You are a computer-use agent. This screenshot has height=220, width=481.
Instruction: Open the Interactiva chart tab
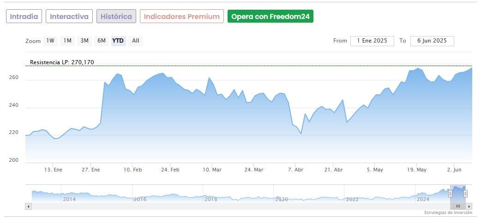click(69, 17)
